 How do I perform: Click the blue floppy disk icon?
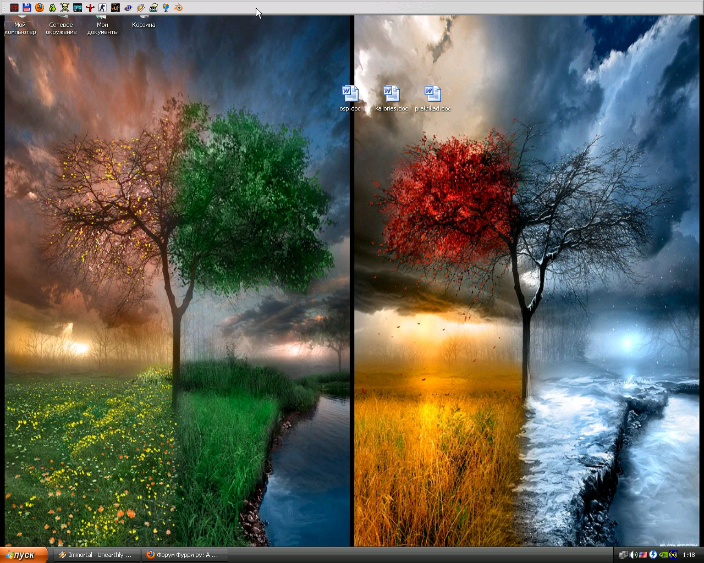pyautogui.click(x=26, y=8)
